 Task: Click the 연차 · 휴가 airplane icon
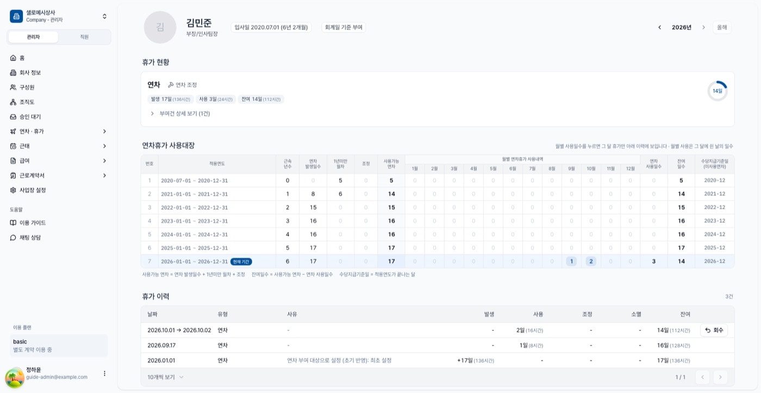[14, 131]
